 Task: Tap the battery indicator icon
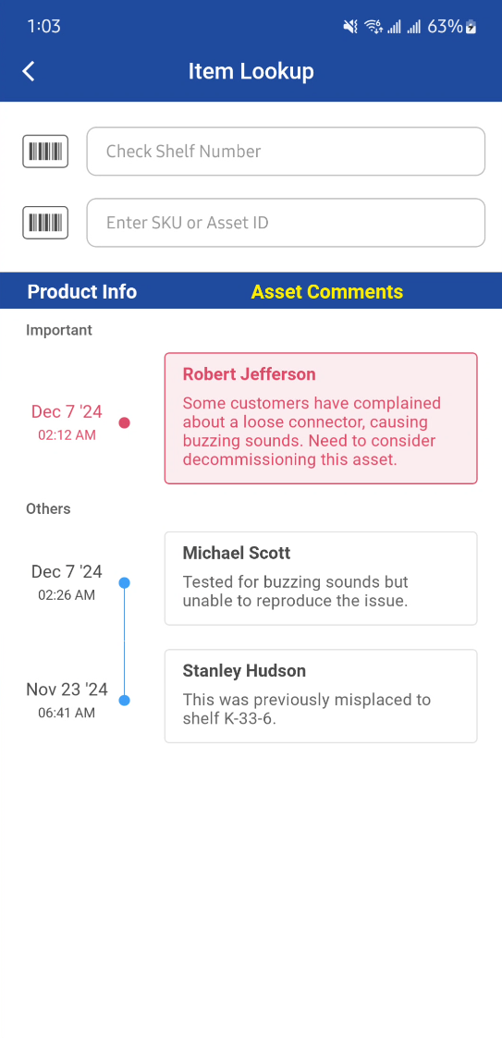471,27
